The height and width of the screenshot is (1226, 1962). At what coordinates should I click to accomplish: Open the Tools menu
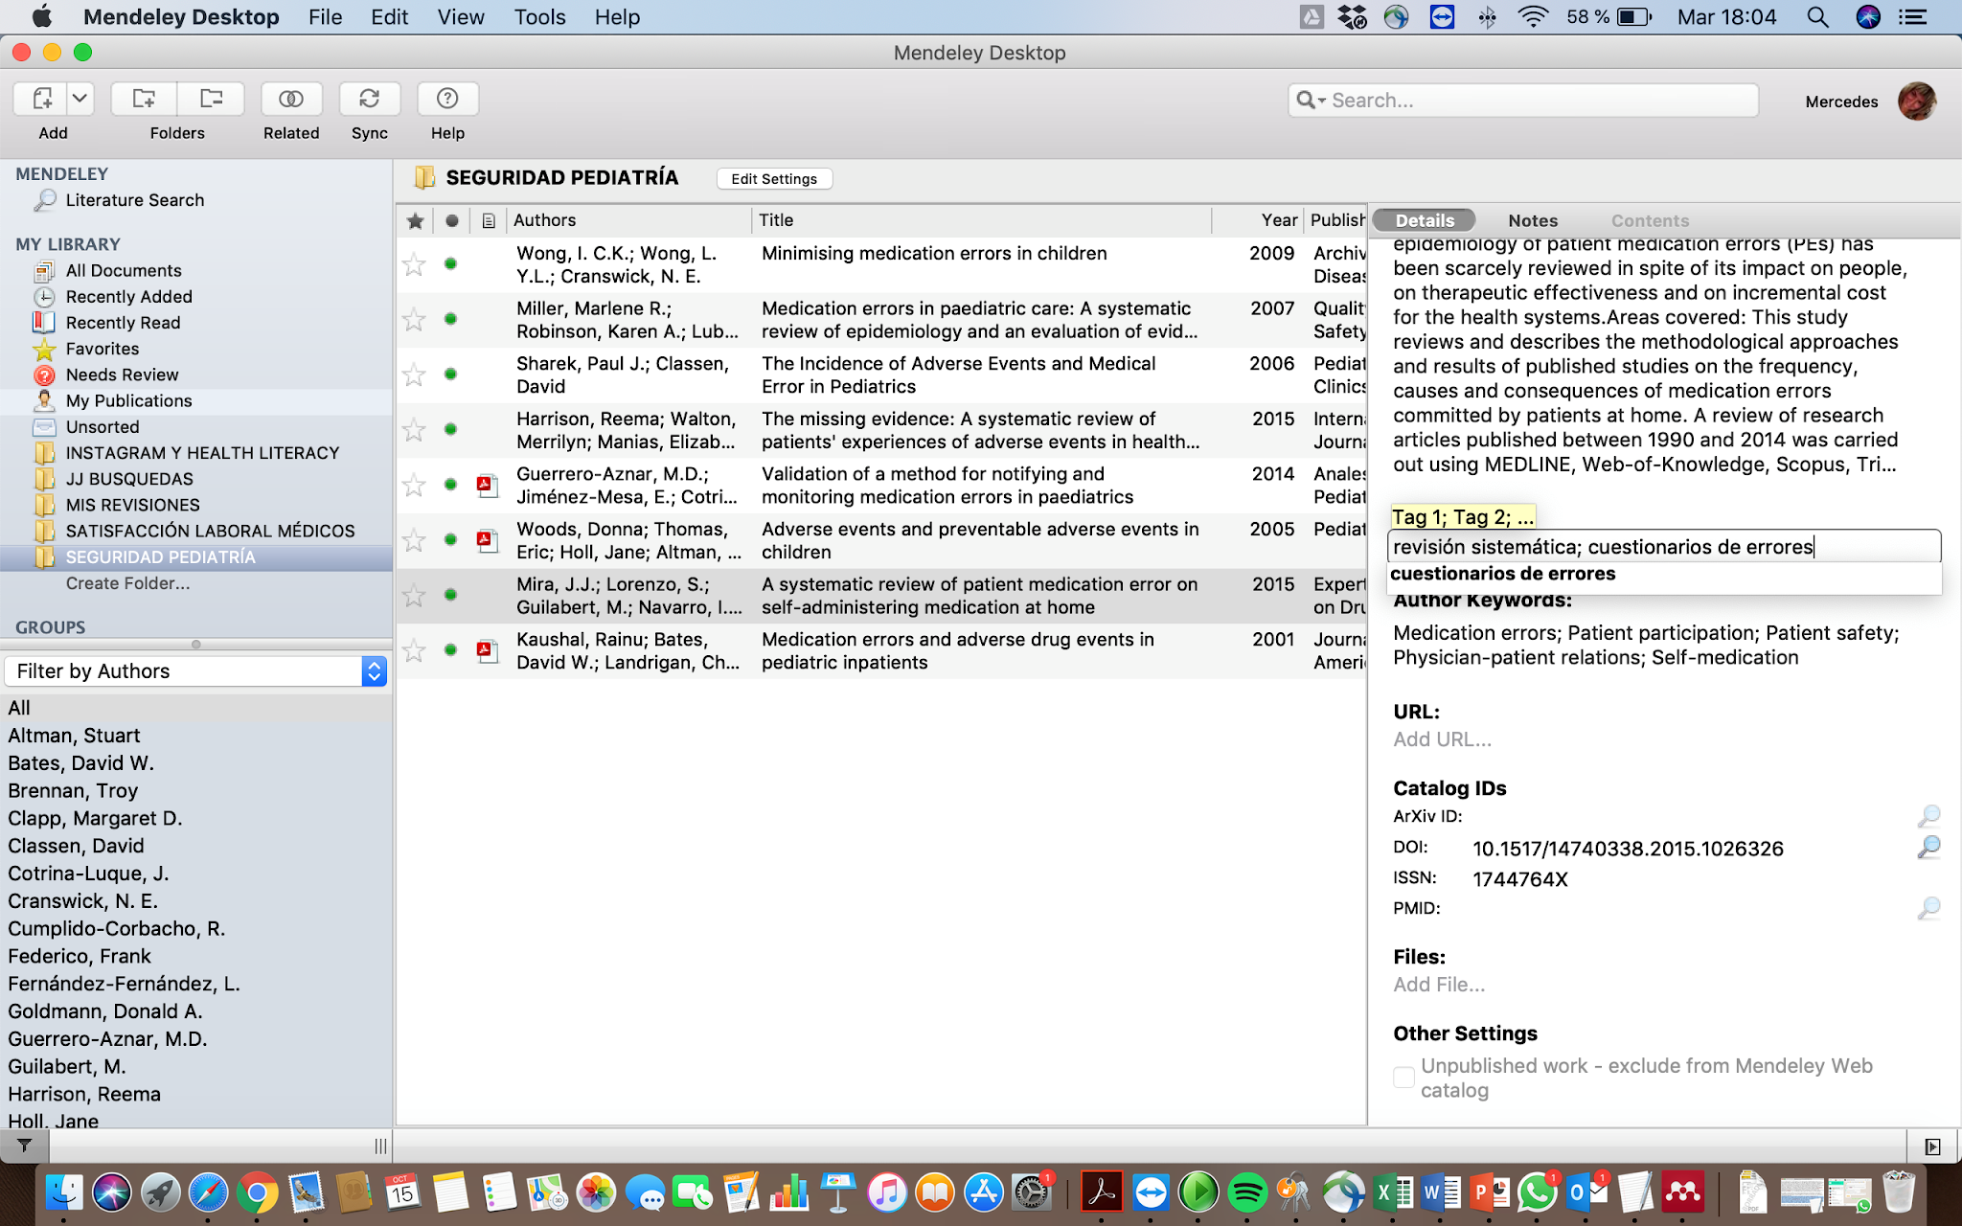coord(539,17)
